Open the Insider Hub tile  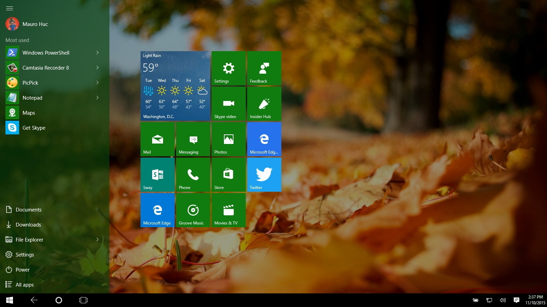tap(264, 104)
